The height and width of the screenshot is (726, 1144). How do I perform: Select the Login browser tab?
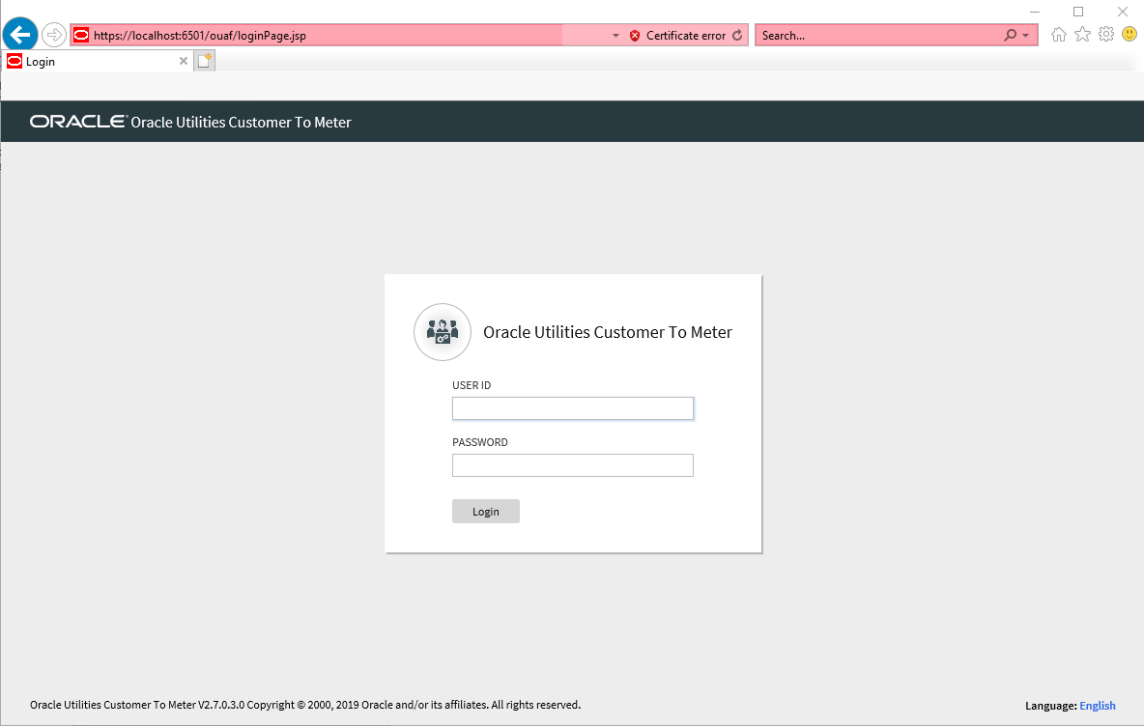pyautogui.click(x=98, y=61)
